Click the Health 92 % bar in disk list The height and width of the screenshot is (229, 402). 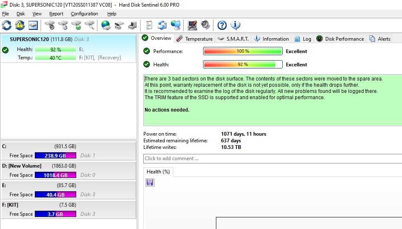coord(56,49)
